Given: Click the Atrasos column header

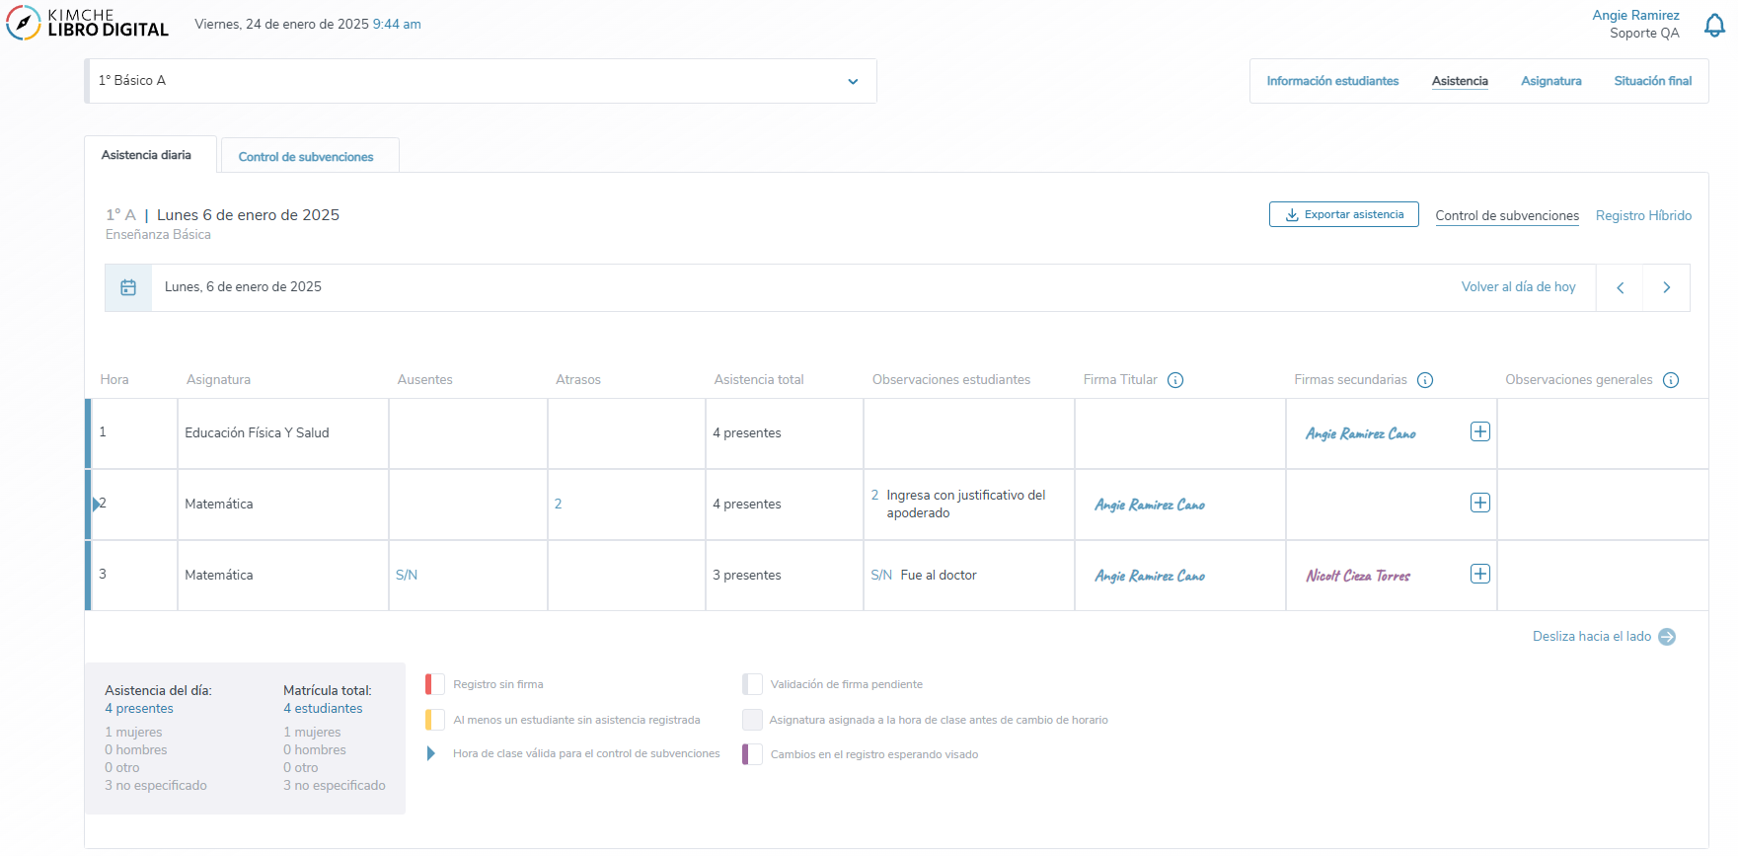Looking at the screenshot, I should coord(578,380).
